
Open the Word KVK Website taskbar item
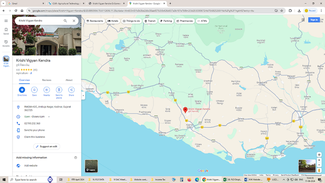[x=253, y=180]
